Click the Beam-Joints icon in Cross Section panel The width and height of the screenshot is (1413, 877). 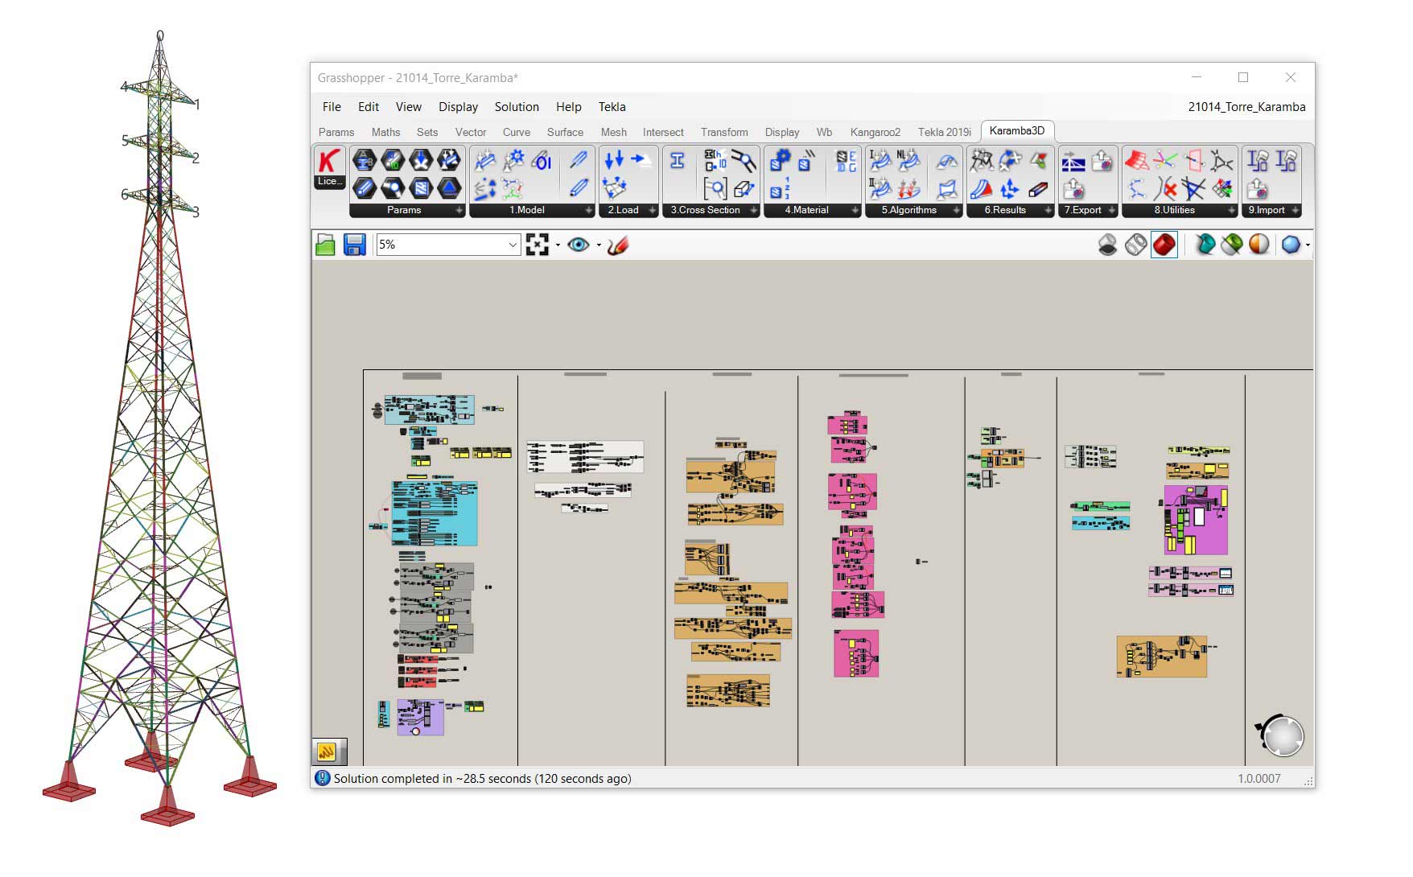744,160
